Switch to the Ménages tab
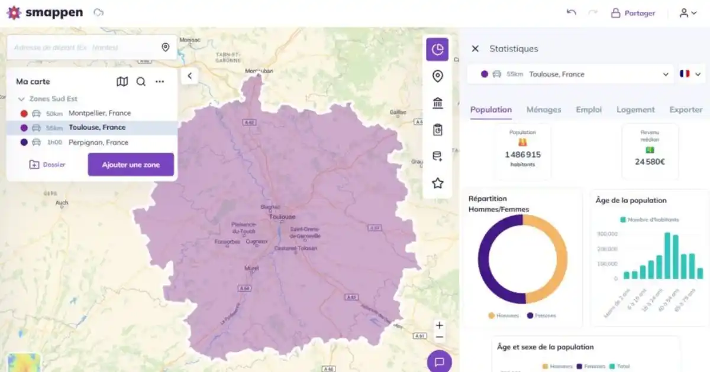 click(x=544, y=109)
